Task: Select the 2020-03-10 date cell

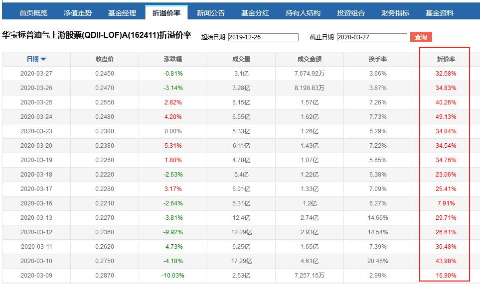Action: point(36,261)
